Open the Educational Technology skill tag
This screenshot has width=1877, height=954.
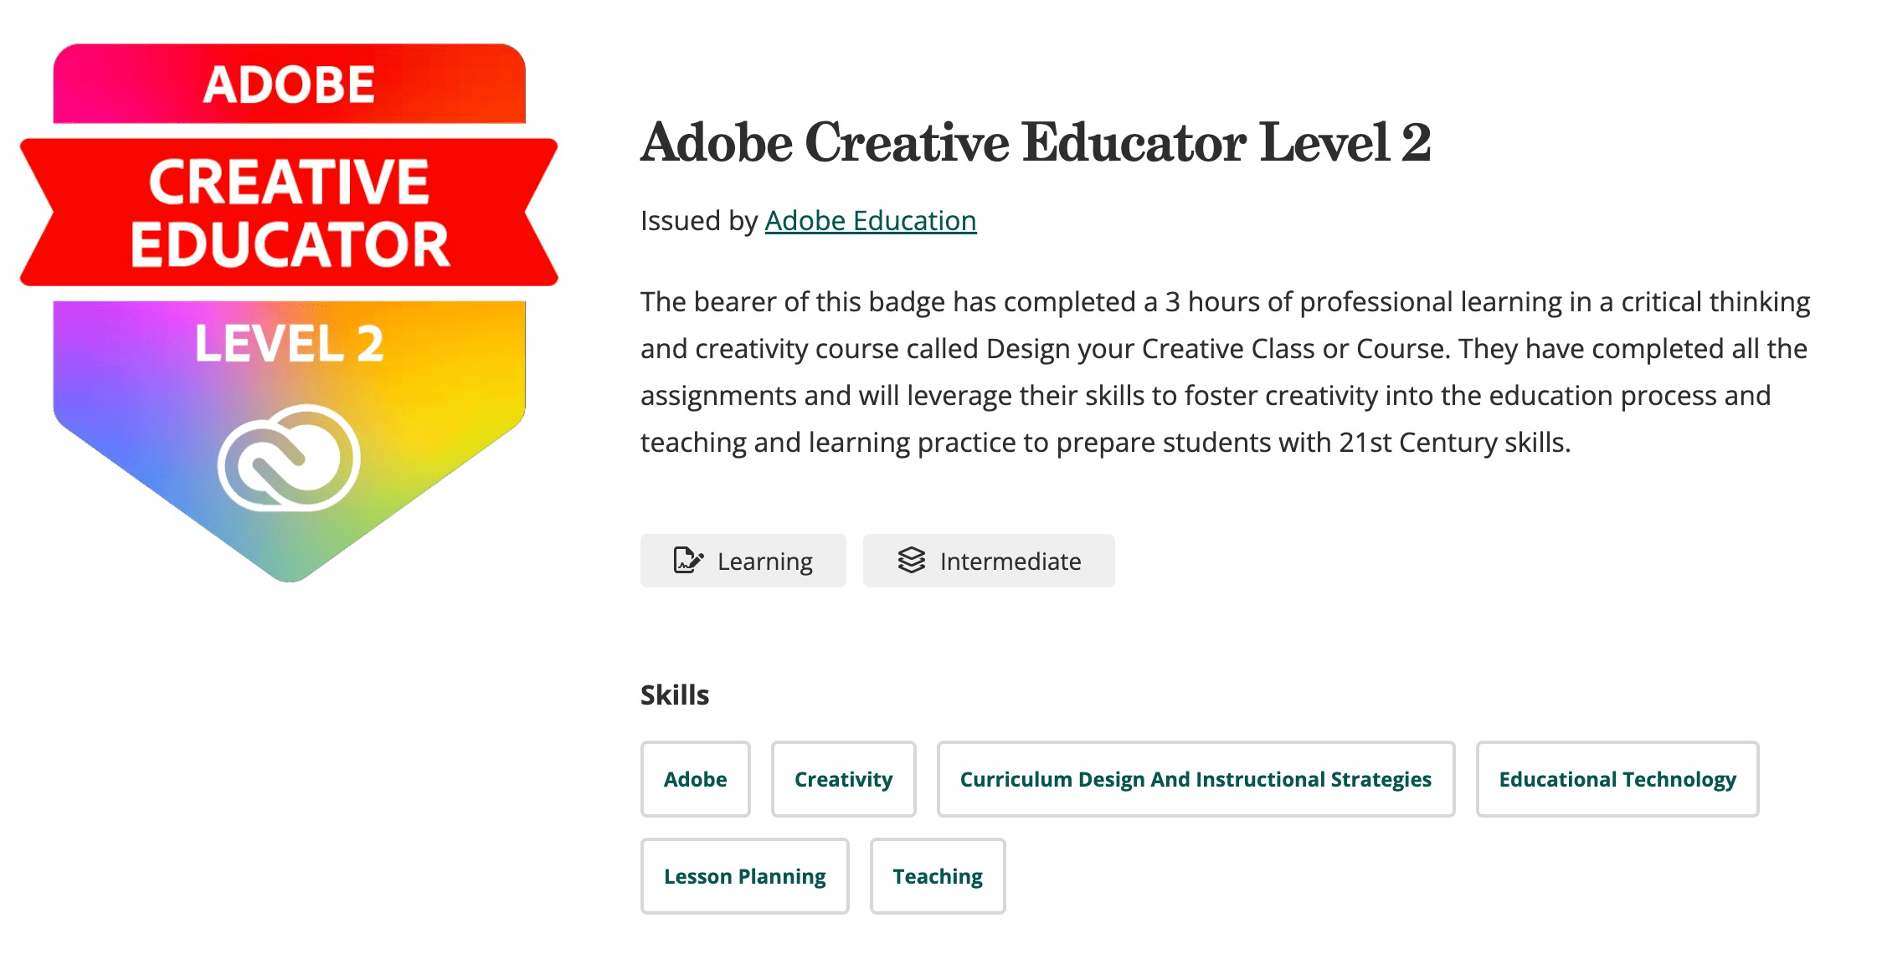pos(1617,779)
